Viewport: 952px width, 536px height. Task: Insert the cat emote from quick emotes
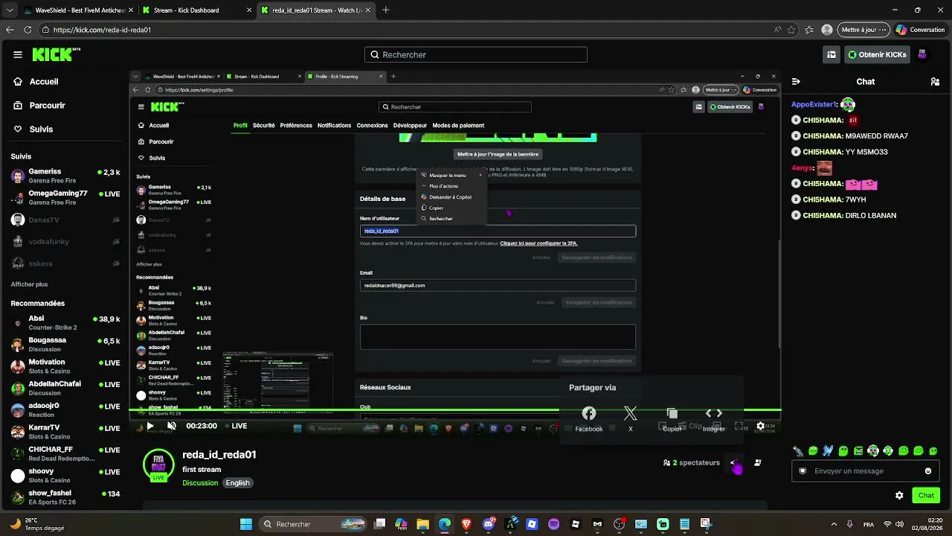[798, 451]
